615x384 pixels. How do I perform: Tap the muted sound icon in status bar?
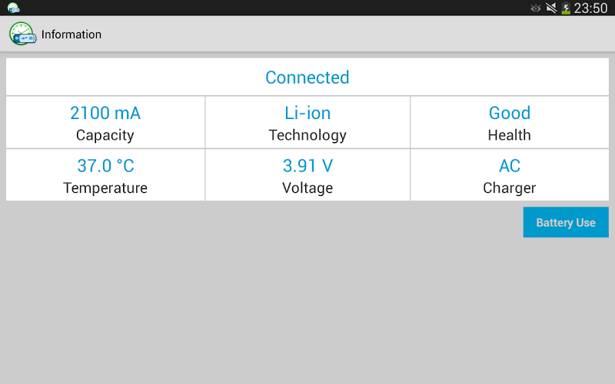point(551,8)
